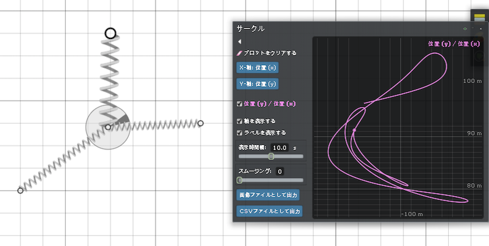Disable the ラベルを表示する checkbox

click(240, 132)
